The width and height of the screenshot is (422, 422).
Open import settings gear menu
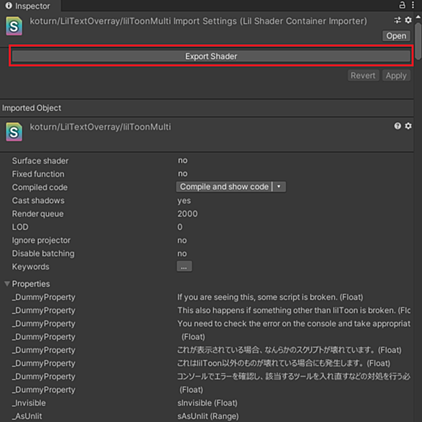coord(408,20)
